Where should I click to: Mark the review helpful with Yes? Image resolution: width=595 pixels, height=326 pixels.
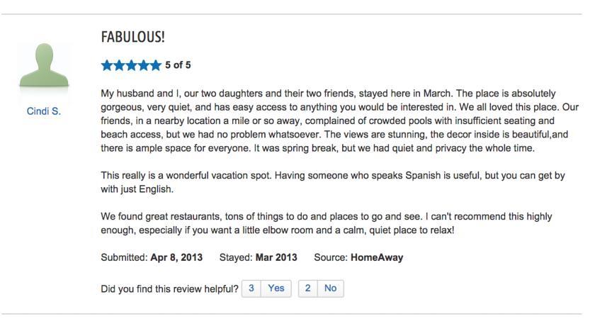pyautogui.click(x=276, y=288)
